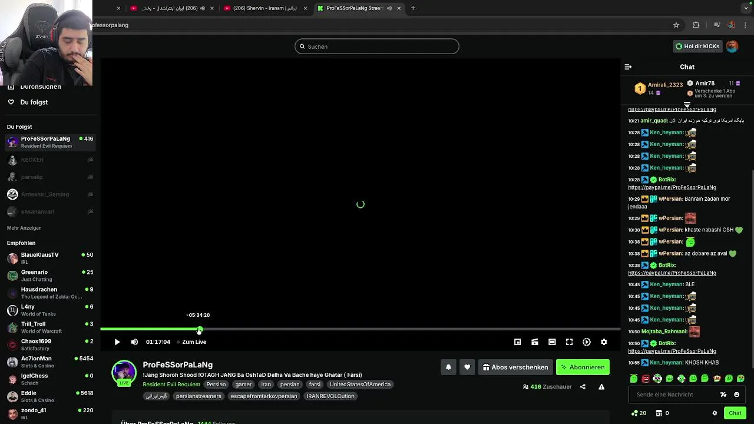The image size is (754, 424).
Task: Open recommended channel Chaos1699
Action: click(50, 344)
